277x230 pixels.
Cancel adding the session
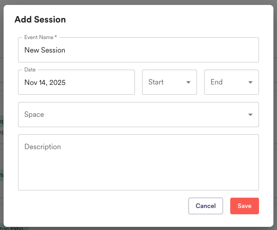pos(206,206)
